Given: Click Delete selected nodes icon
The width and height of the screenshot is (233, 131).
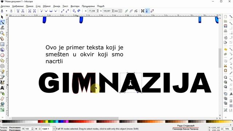Looking at the screenshot, I should click(11, 11).
